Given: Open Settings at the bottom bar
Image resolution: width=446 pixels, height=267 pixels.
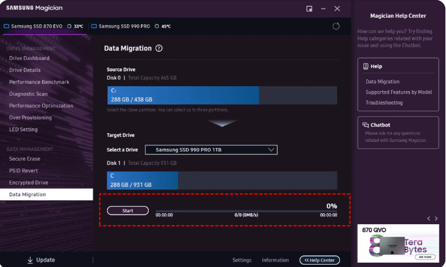Looking at the screenshot, I should (242, 260).
